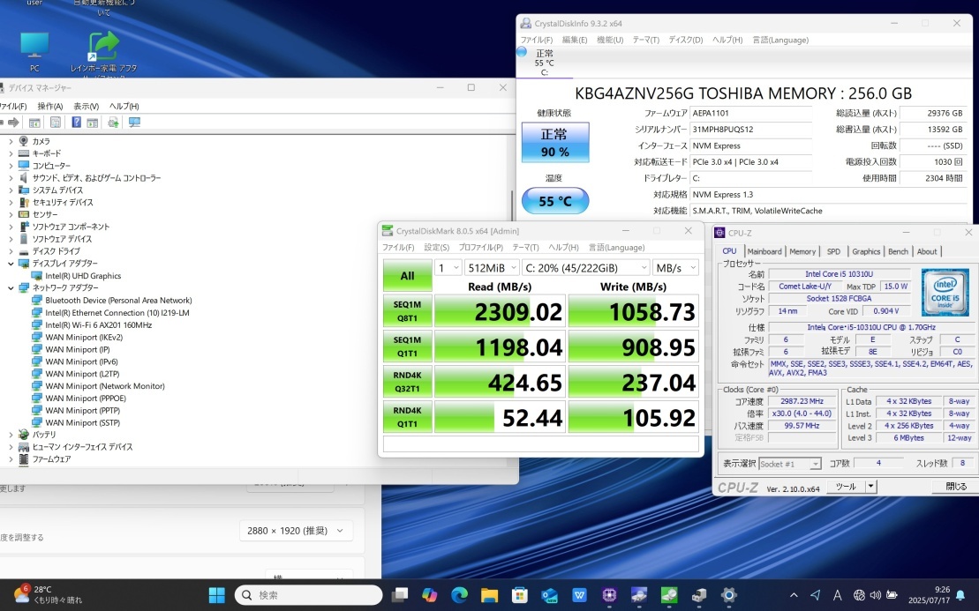Switch to CPU-Z purple chip taskbar icon

pyautogui.click(x=609, y=595)
